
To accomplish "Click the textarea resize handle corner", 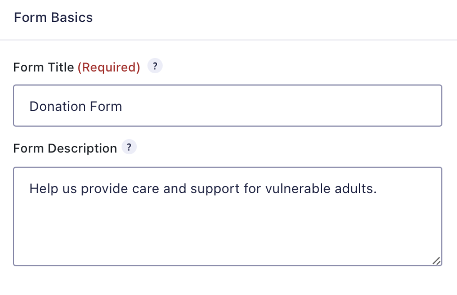I will click(436, 261).
